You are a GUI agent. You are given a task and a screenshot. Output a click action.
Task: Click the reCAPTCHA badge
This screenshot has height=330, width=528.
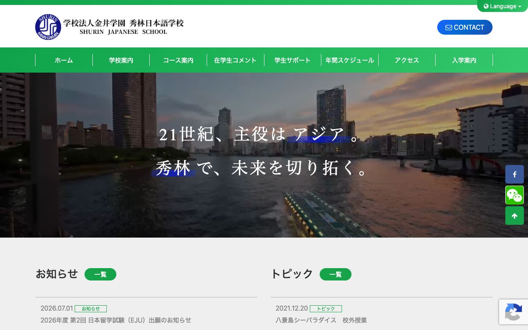[x=514, y=312]
